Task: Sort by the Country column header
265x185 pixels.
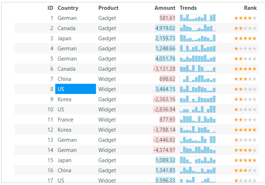Action: point(68,8)
